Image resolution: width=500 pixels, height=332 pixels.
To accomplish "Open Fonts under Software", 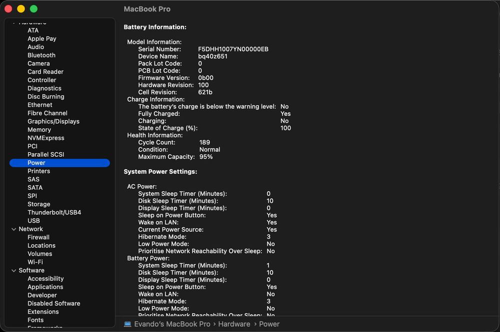I will pyautogui.click(x=35, y=320).
